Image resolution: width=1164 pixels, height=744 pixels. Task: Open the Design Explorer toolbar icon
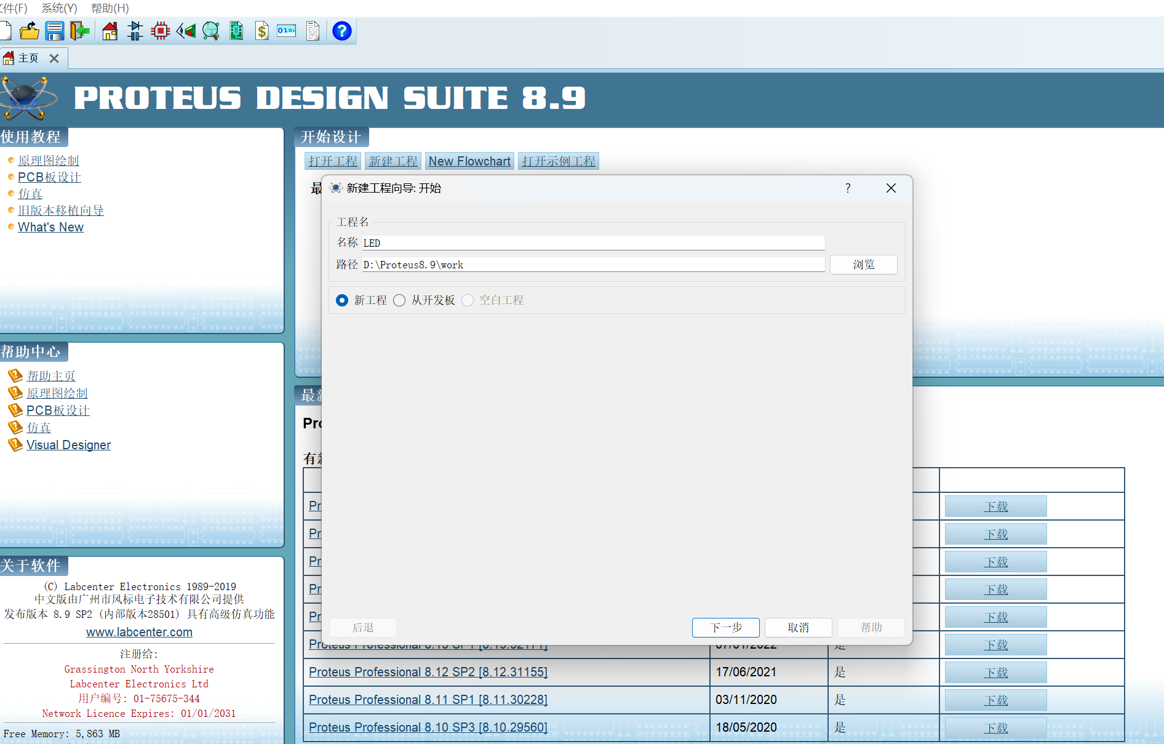coord(236,31)
